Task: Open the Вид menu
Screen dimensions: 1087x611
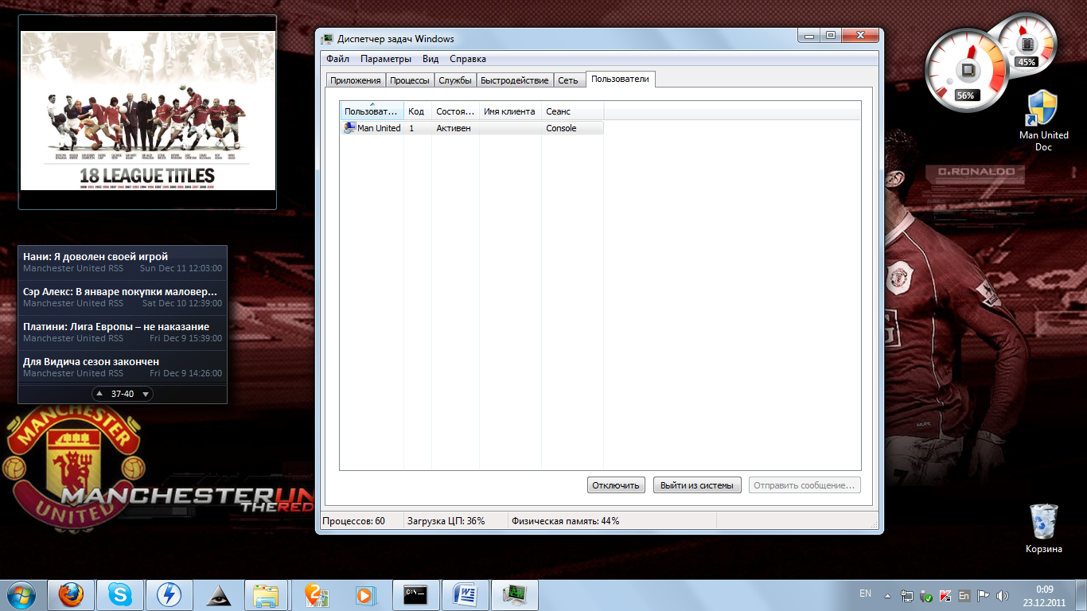Action: pyautogui.click(x=431, y=59)
